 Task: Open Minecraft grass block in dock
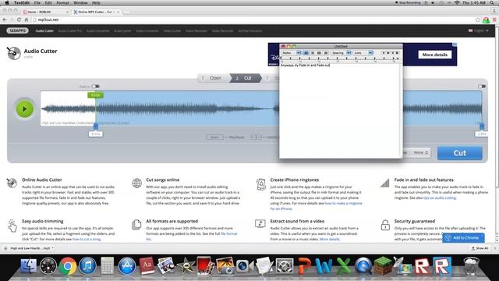coord(383,265)
